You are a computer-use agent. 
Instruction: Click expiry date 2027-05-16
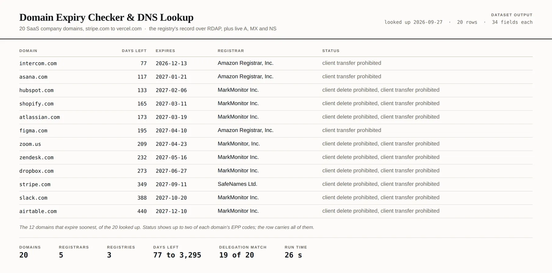pyautogui.click(x=171, y=158)
